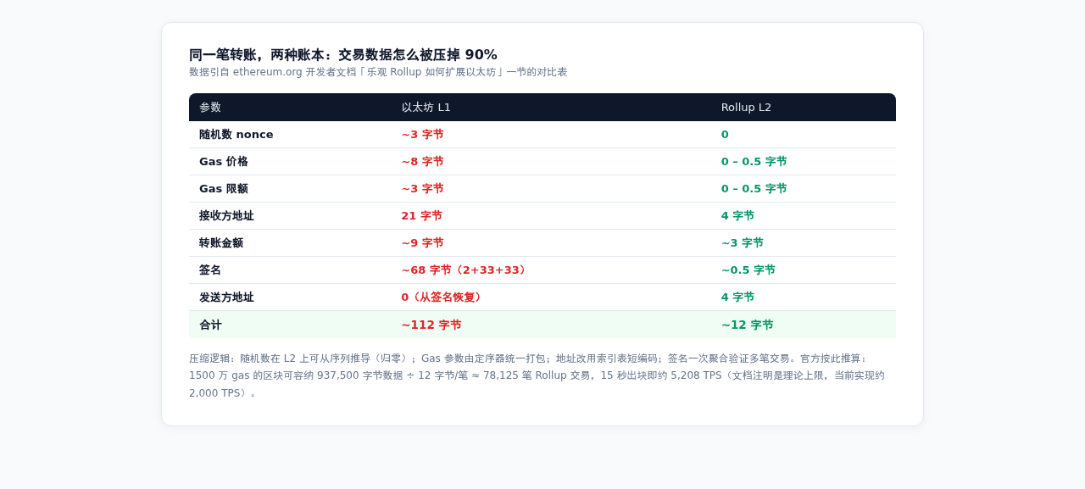Select the 随机数 nonce row label

coord(236,135)
